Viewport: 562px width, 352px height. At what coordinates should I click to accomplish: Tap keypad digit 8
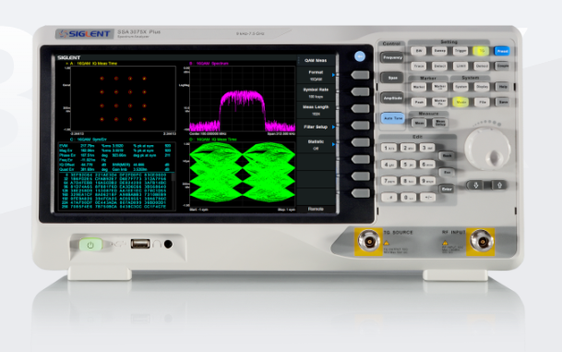tap(408, 181)
